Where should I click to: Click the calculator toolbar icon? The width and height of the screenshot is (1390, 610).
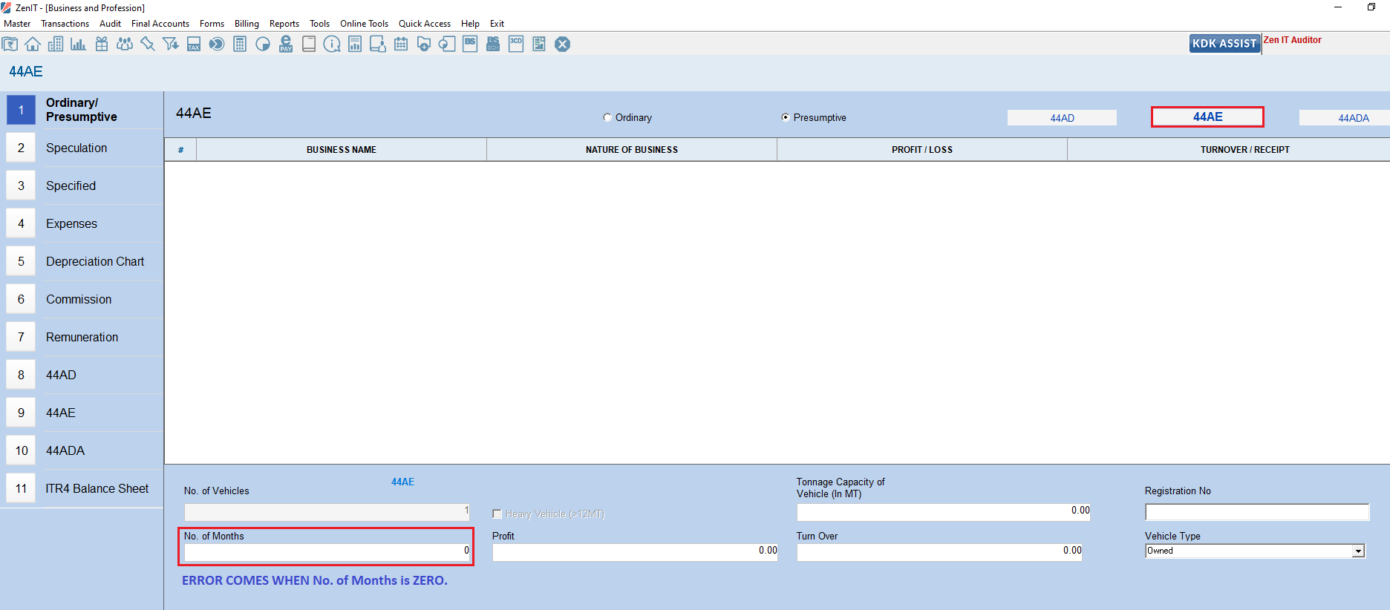240,45
